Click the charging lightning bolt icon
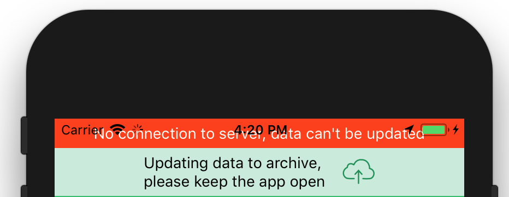This screenshot has height=197, width=509. point(456,130)
